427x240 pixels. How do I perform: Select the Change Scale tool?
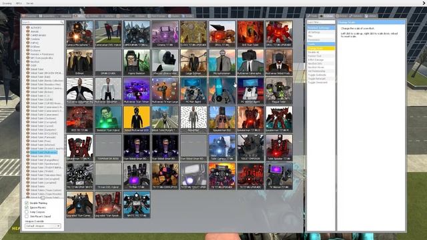pos(321,48)
